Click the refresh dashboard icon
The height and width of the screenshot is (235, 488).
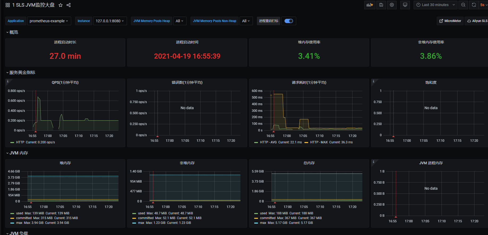click(x=474, y=5)
